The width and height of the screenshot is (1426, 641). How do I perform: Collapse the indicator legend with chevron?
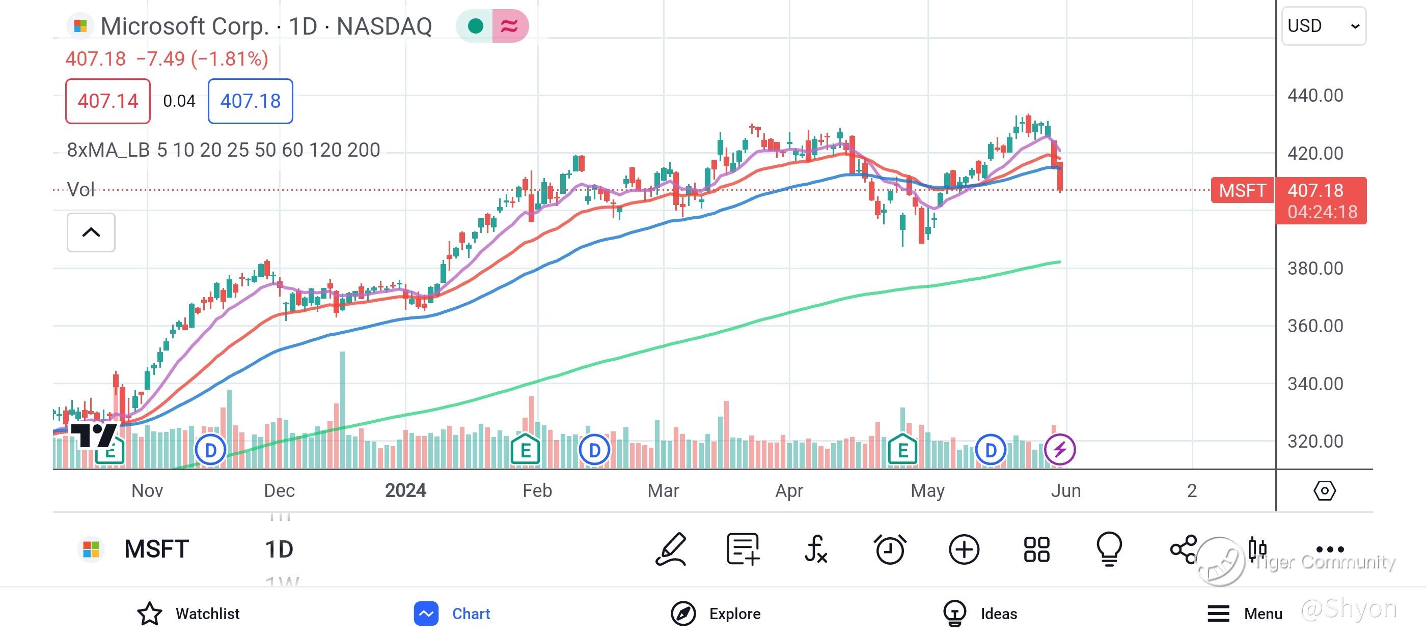(x=91, y=232)
